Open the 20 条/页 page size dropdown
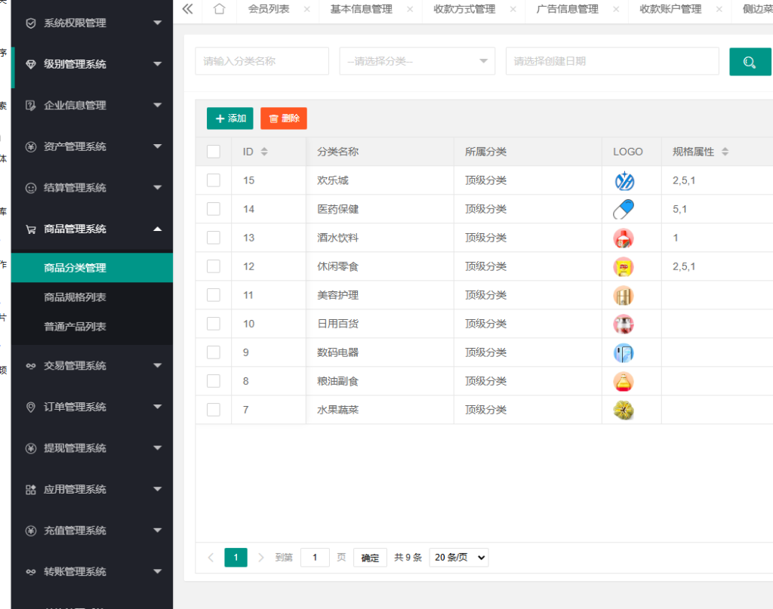The image size is (773, 609). pos(458,557)
